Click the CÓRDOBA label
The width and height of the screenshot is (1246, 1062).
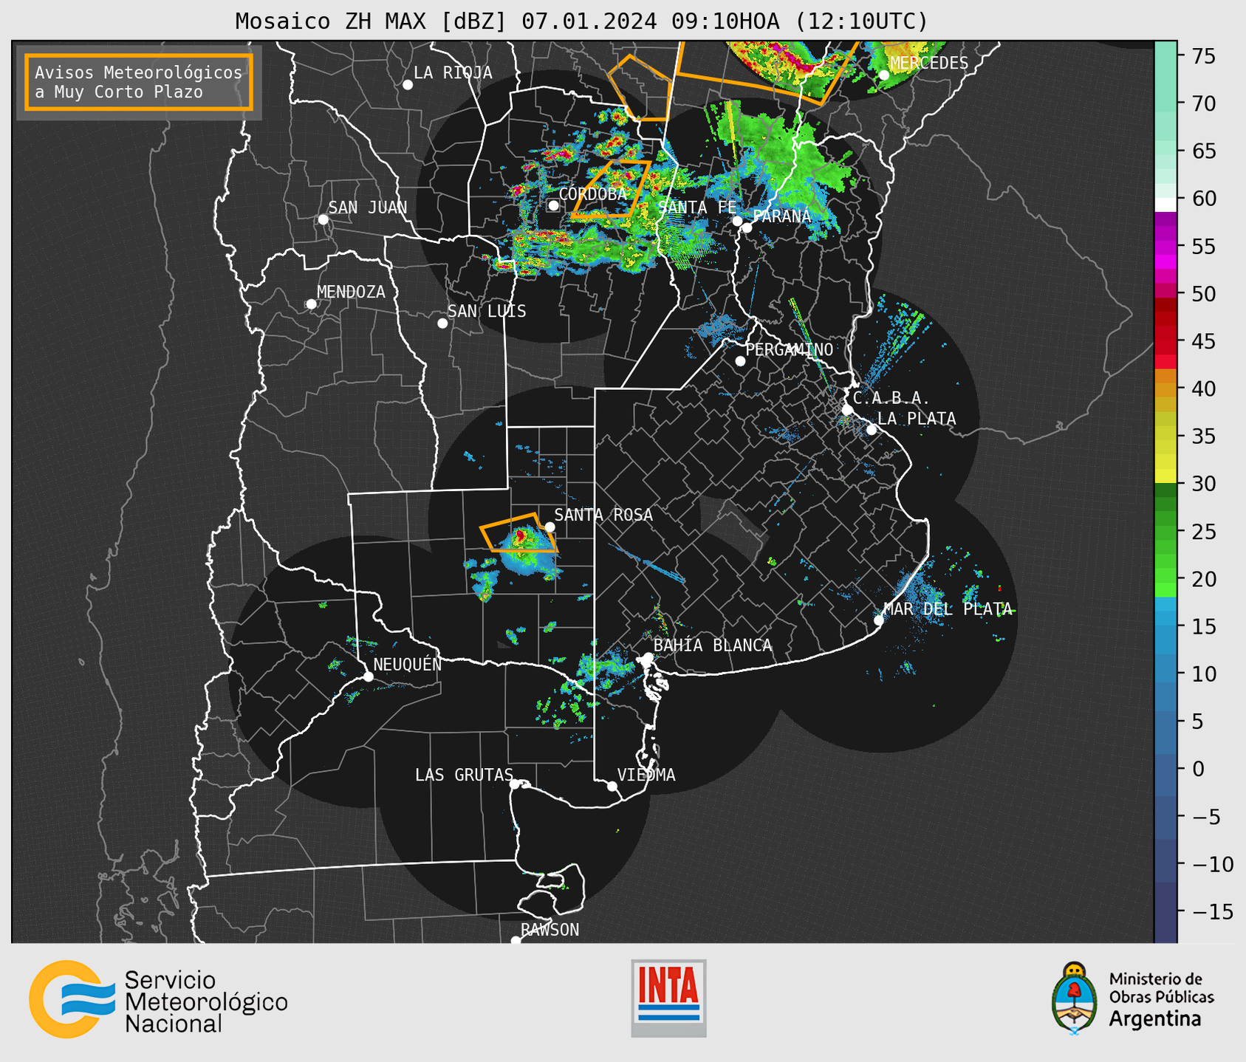pos(592,193)
